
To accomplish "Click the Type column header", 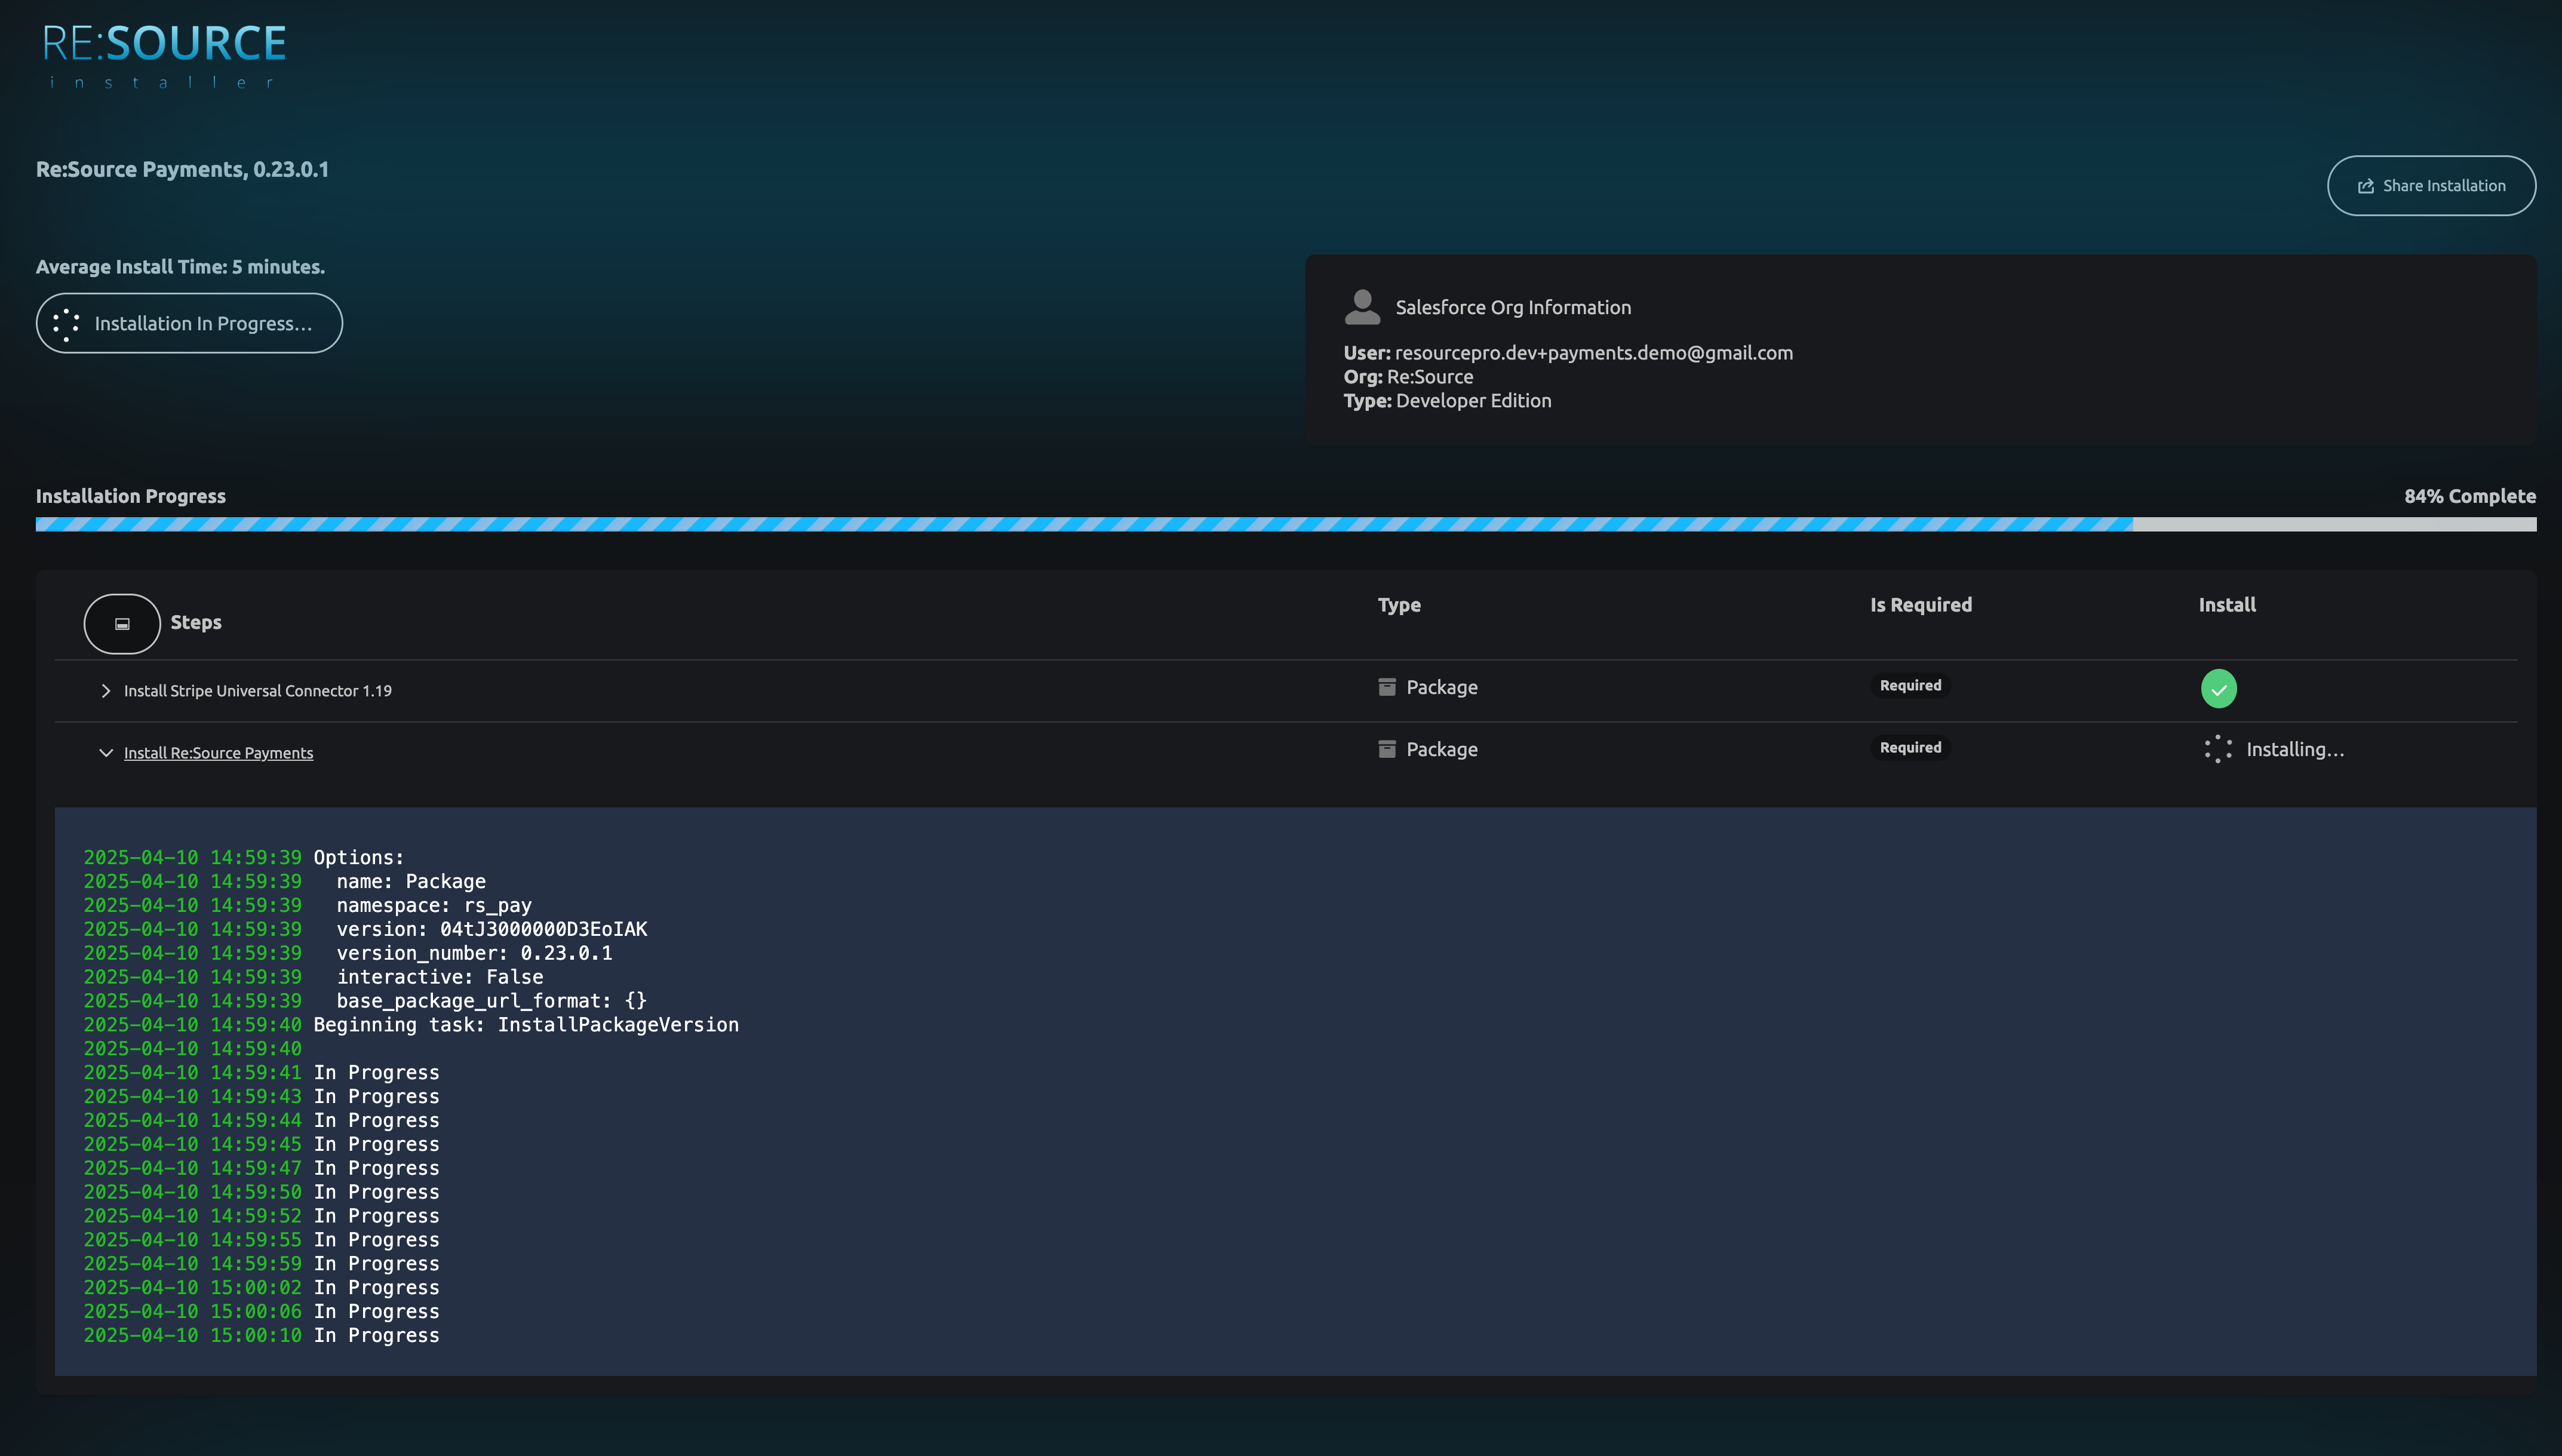I will click(1399, 605).
